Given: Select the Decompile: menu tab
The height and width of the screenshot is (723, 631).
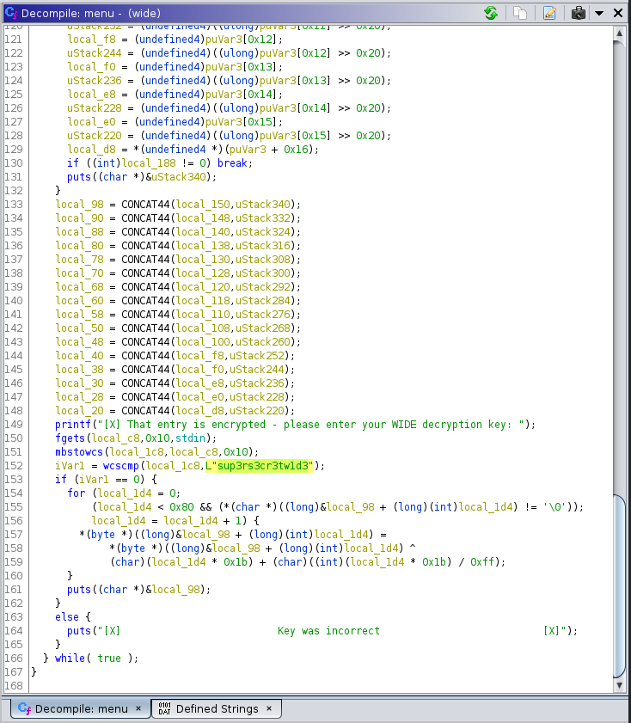Looking at the screenshot, I should coord(81,708).
